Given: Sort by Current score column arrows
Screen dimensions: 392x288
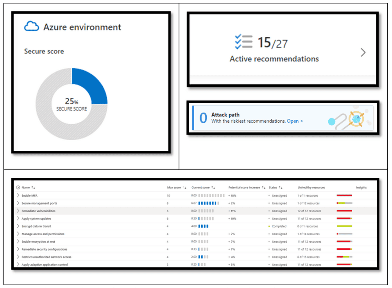Looking at the screenshot, I should point(213,188).
